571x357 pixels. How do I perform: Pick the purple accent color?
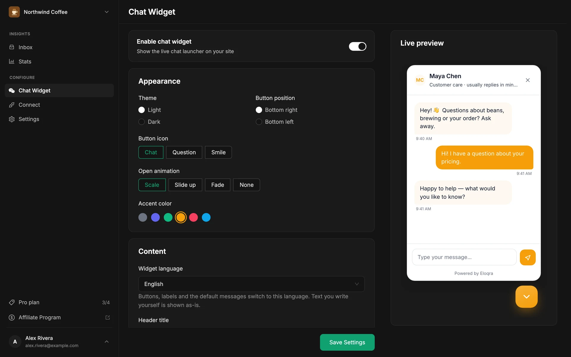point(155,217)
